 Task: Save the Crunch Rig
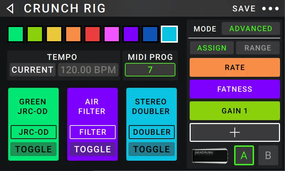244,9
